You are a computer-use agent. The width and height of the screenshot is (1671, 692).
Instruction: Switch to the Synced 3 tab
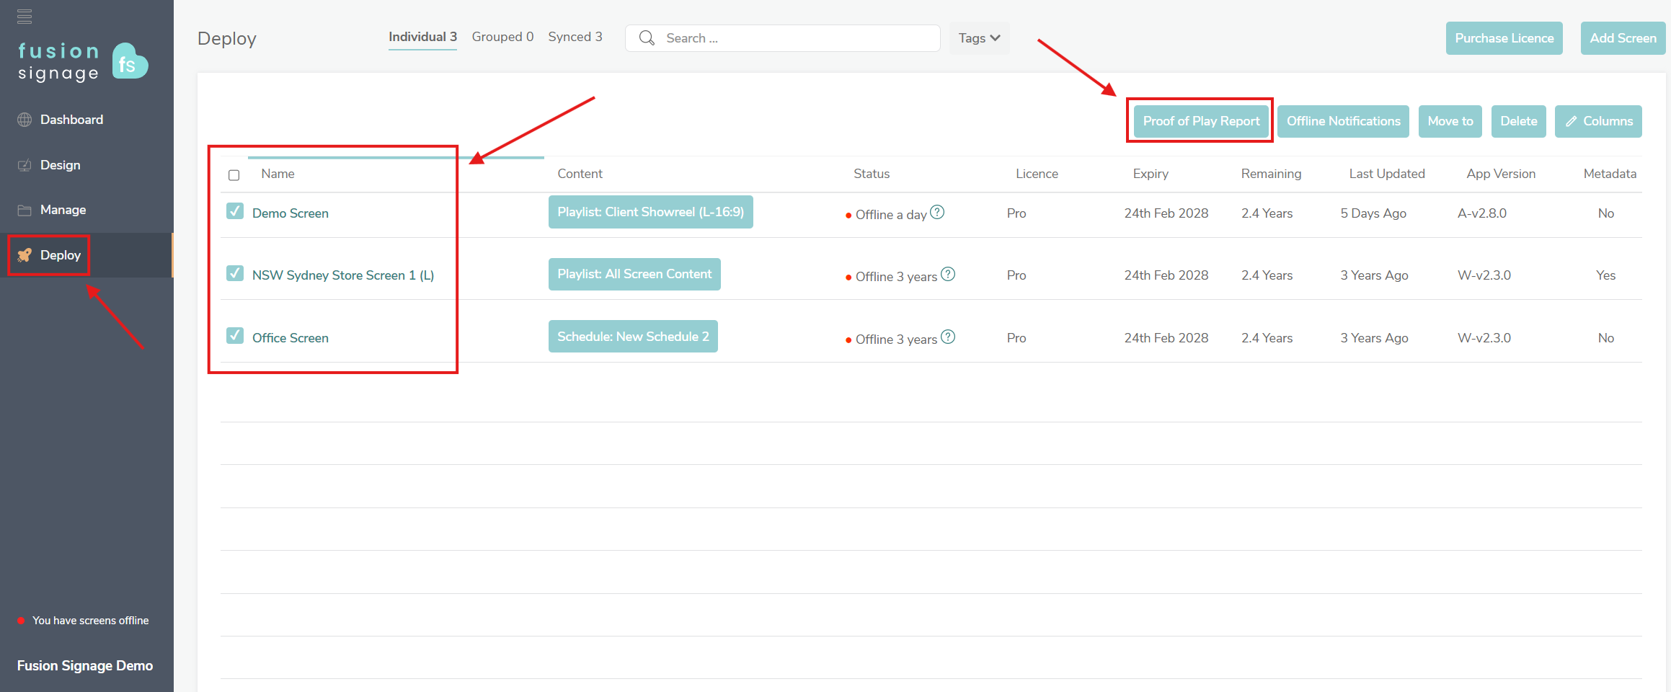click(x=575, y=37)
